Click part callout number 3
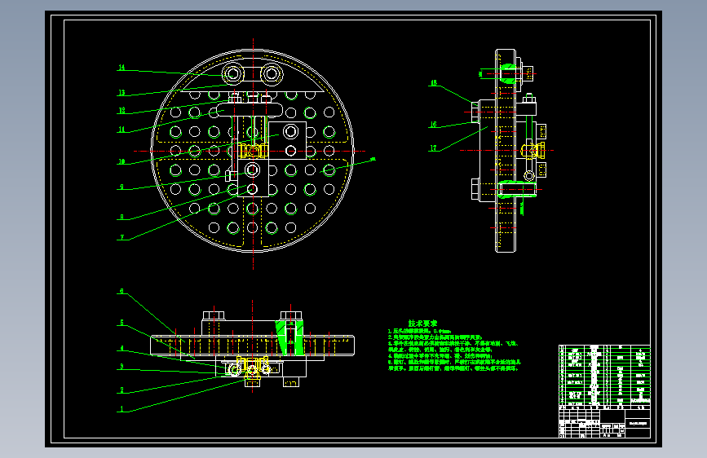Image resolution: width=707 pixels, height=458 pixels. pos(122,367)
